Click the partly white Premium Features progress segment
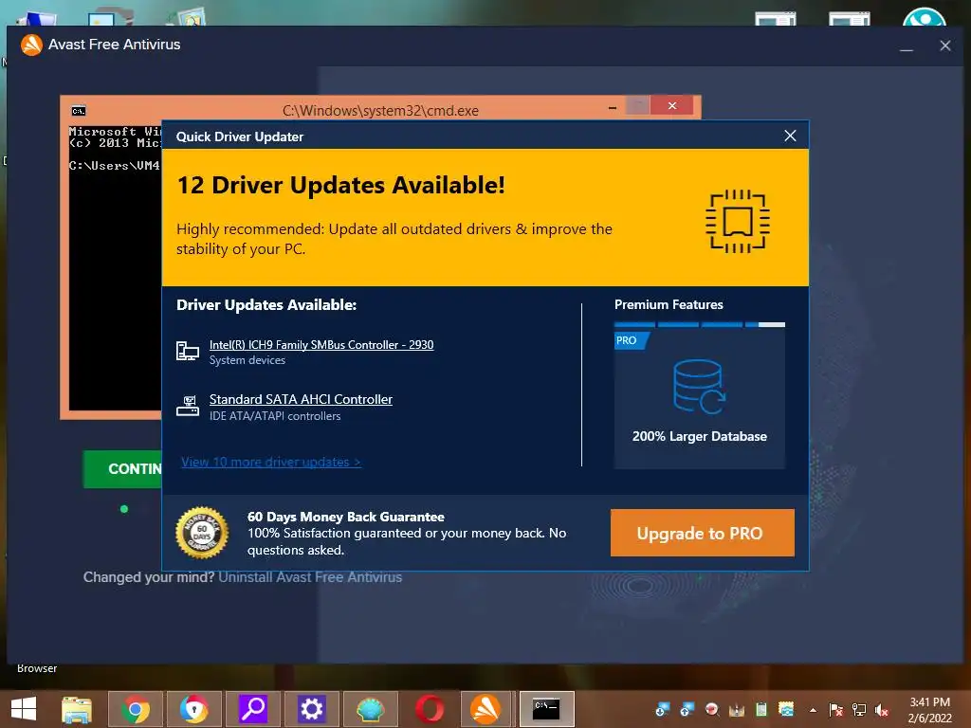 [x=765, y=324]
